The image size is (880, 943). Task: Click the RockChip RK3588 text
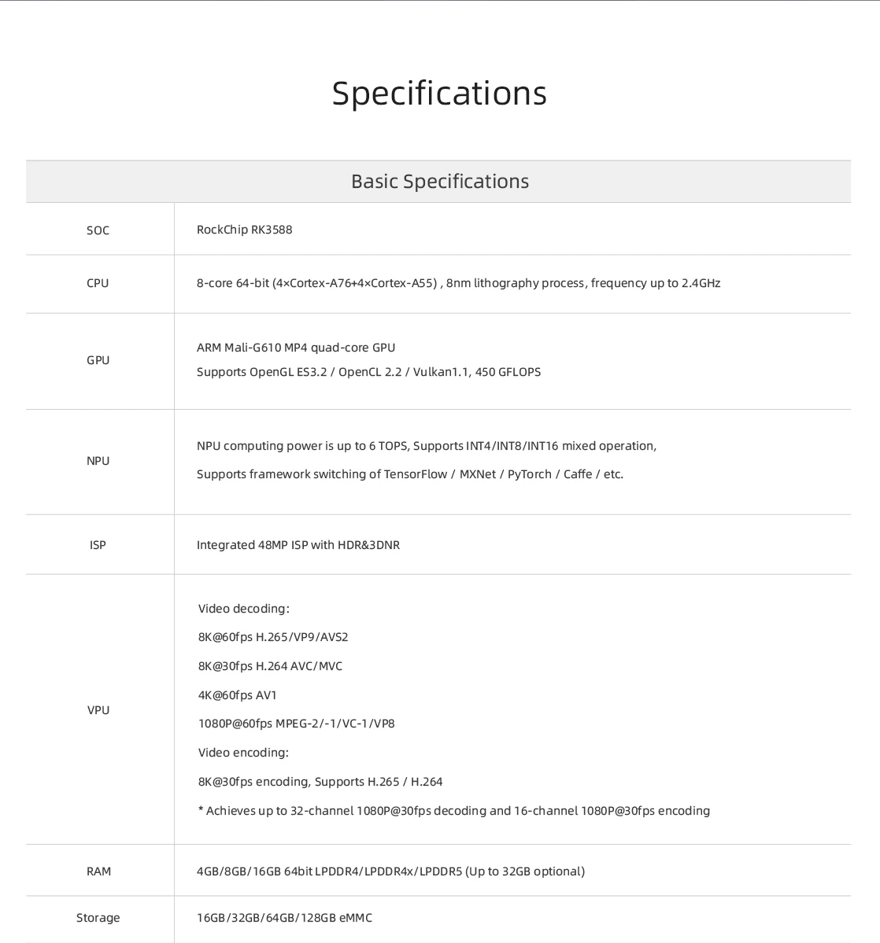[244, 230]
